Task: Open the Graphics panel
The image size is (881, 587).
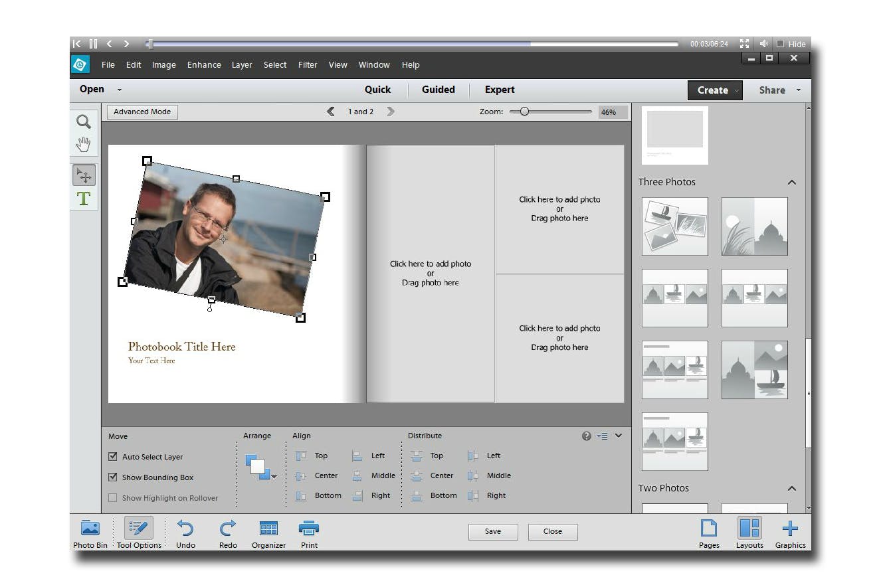Action: (790, 534)
